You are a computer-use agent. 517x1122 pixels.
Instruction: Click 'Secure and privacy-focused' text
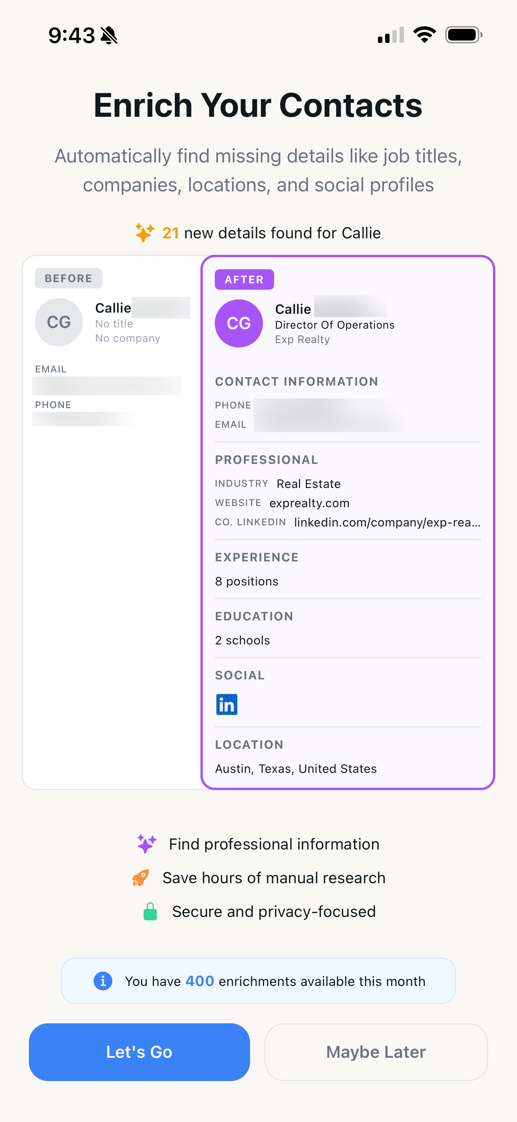tap(274, 911)
